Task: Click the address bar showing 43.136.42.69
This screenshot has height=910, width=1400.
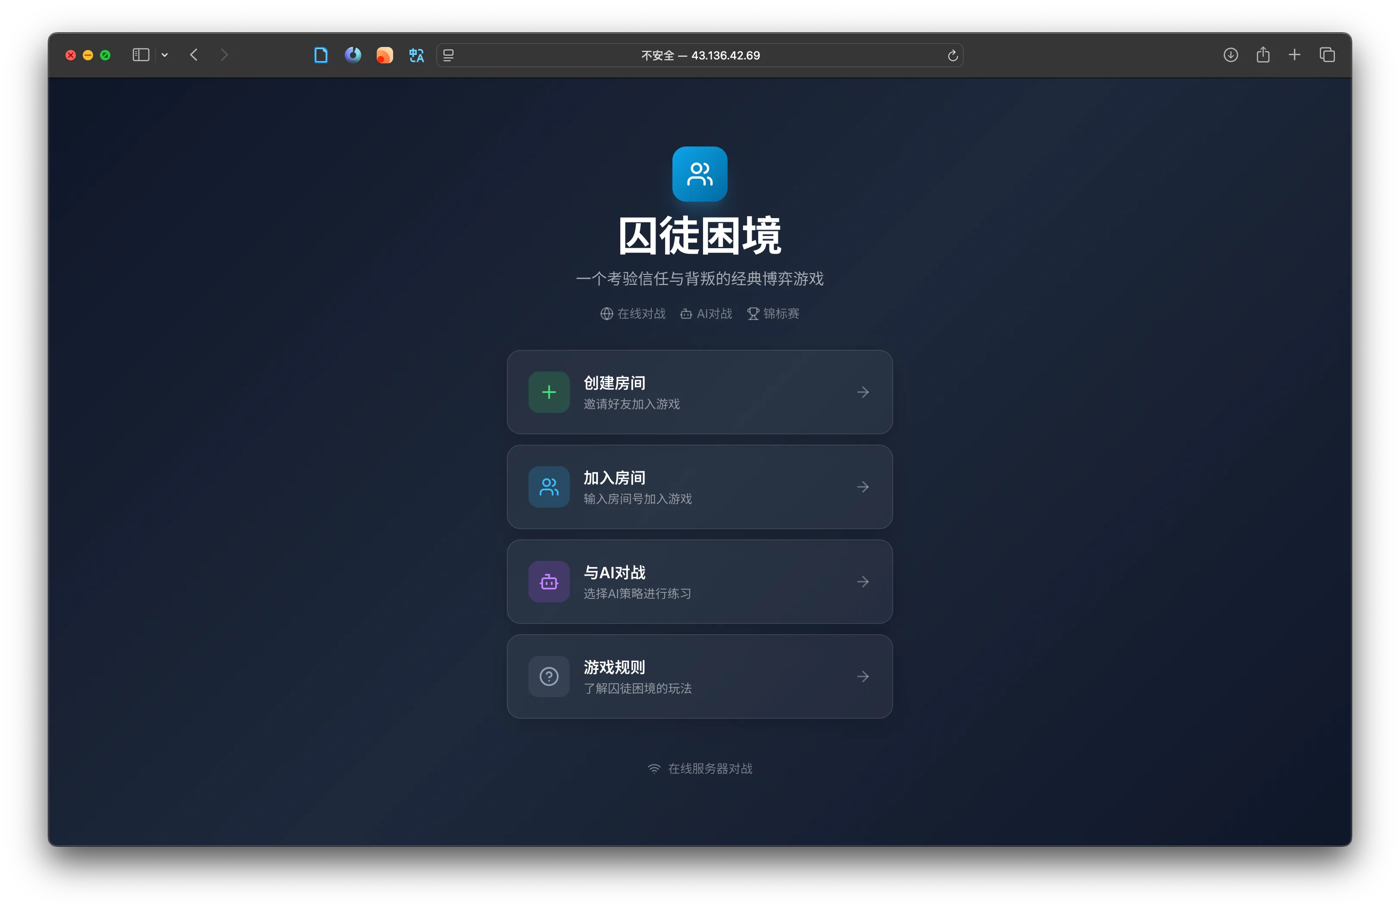Action: click(700, 55)
